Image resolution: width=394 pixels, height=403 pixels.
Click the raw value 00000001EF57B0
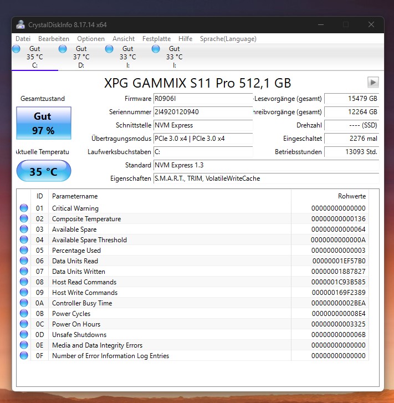(x=339, y=261)
